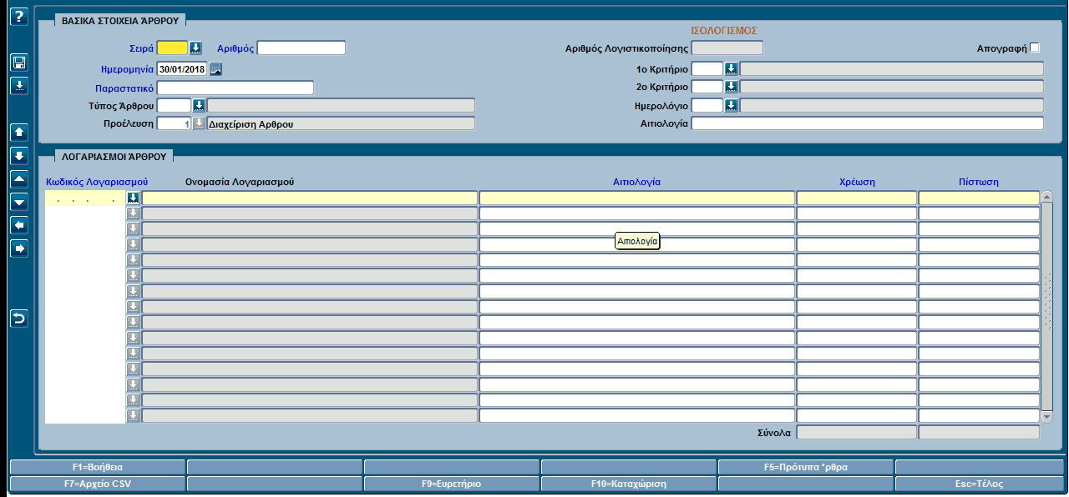Open account lookup arrow on the last grid row

pyautogui.click(x=133, y=415)
